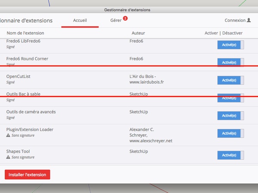Select the Outils Bac à sable name
This screenshot has height=193, width=258.
pyautogui.click(x=23, y=94)
